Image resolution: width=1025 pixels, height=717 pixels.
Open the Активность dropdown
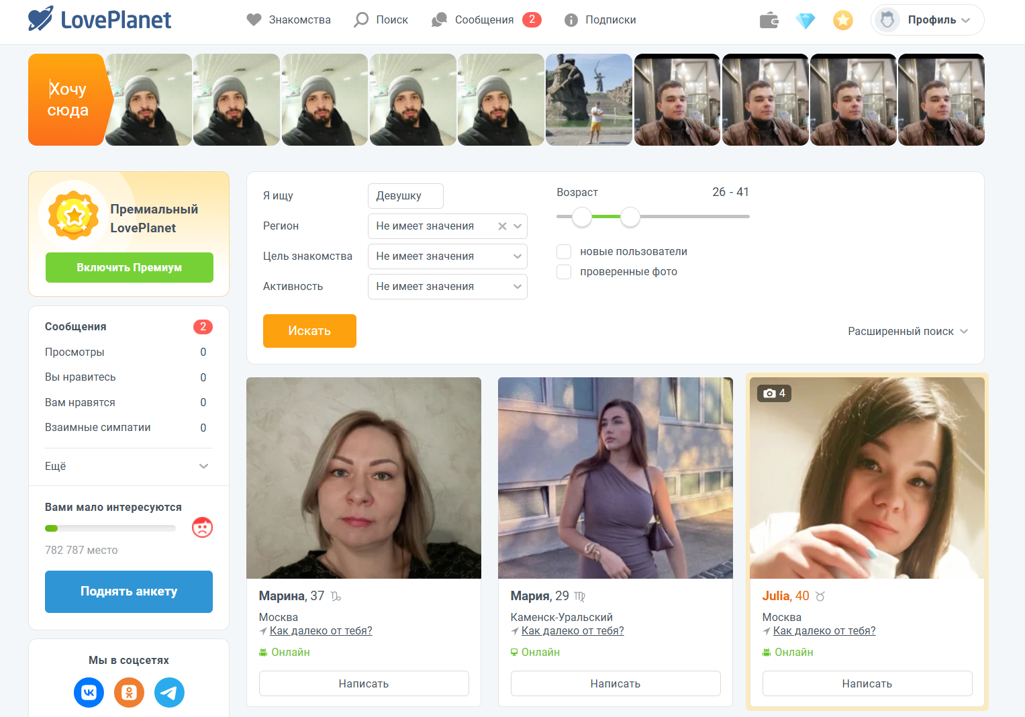448,287
